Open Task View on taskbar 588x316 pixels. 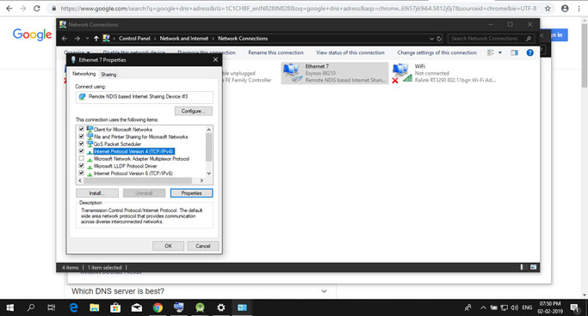pyautogui.click(x=51, y=307)
